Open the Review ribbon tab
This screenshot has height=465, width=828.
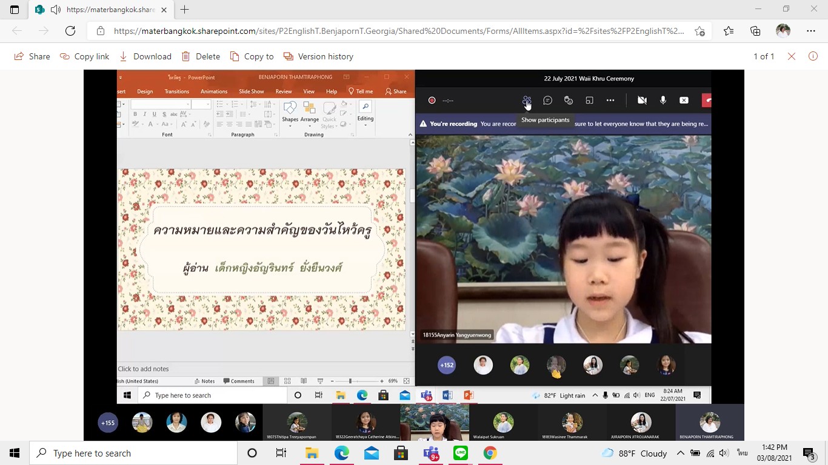[284, 91]
